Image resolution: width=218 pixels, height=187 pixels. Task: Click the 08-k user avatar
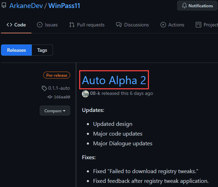coord(85,93)
